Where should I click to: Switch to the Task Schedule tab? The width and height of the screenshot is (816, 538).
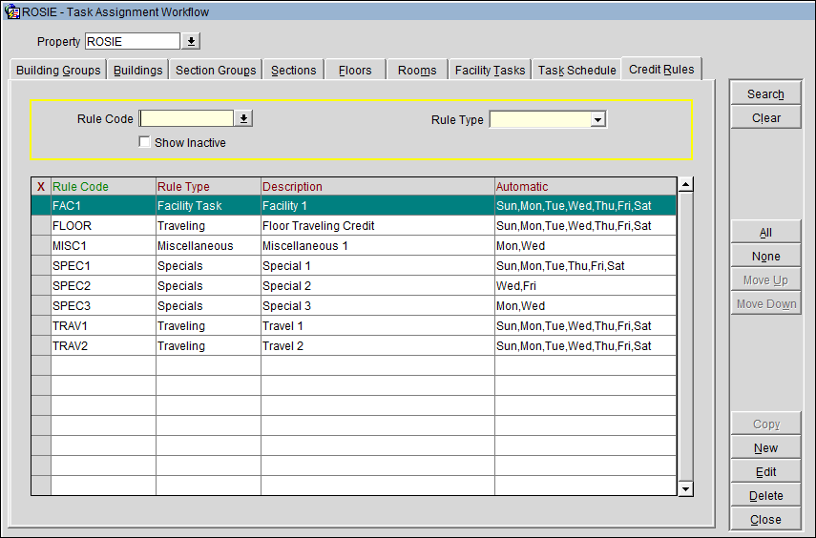pyautogui.click(x=576, y=70)
